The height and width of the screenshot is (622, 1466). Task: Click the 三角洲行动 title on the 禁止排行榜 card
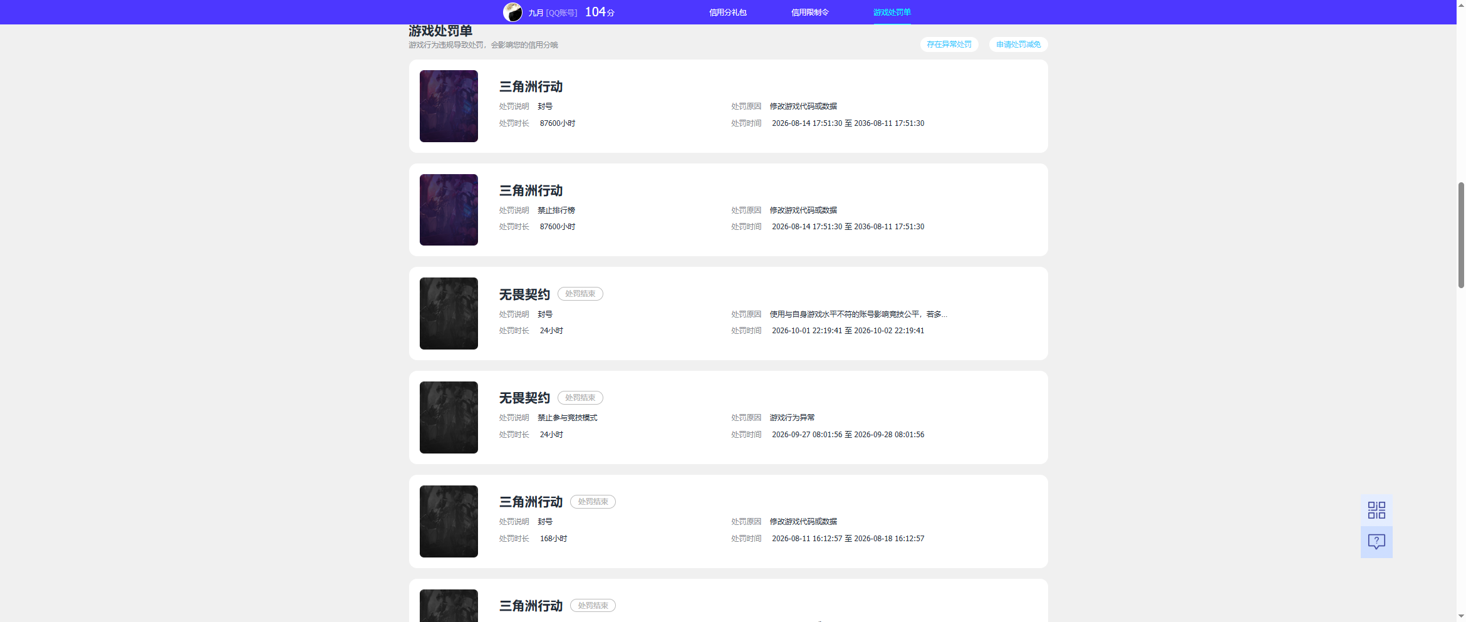tap(531, 190)
